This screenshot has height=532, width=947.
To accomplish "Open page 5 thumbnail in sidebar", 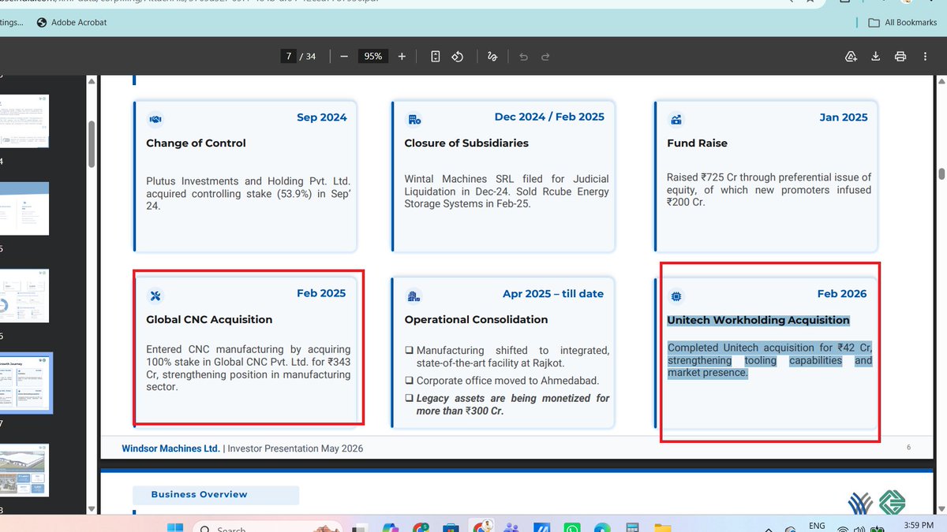I will [24, 208].
